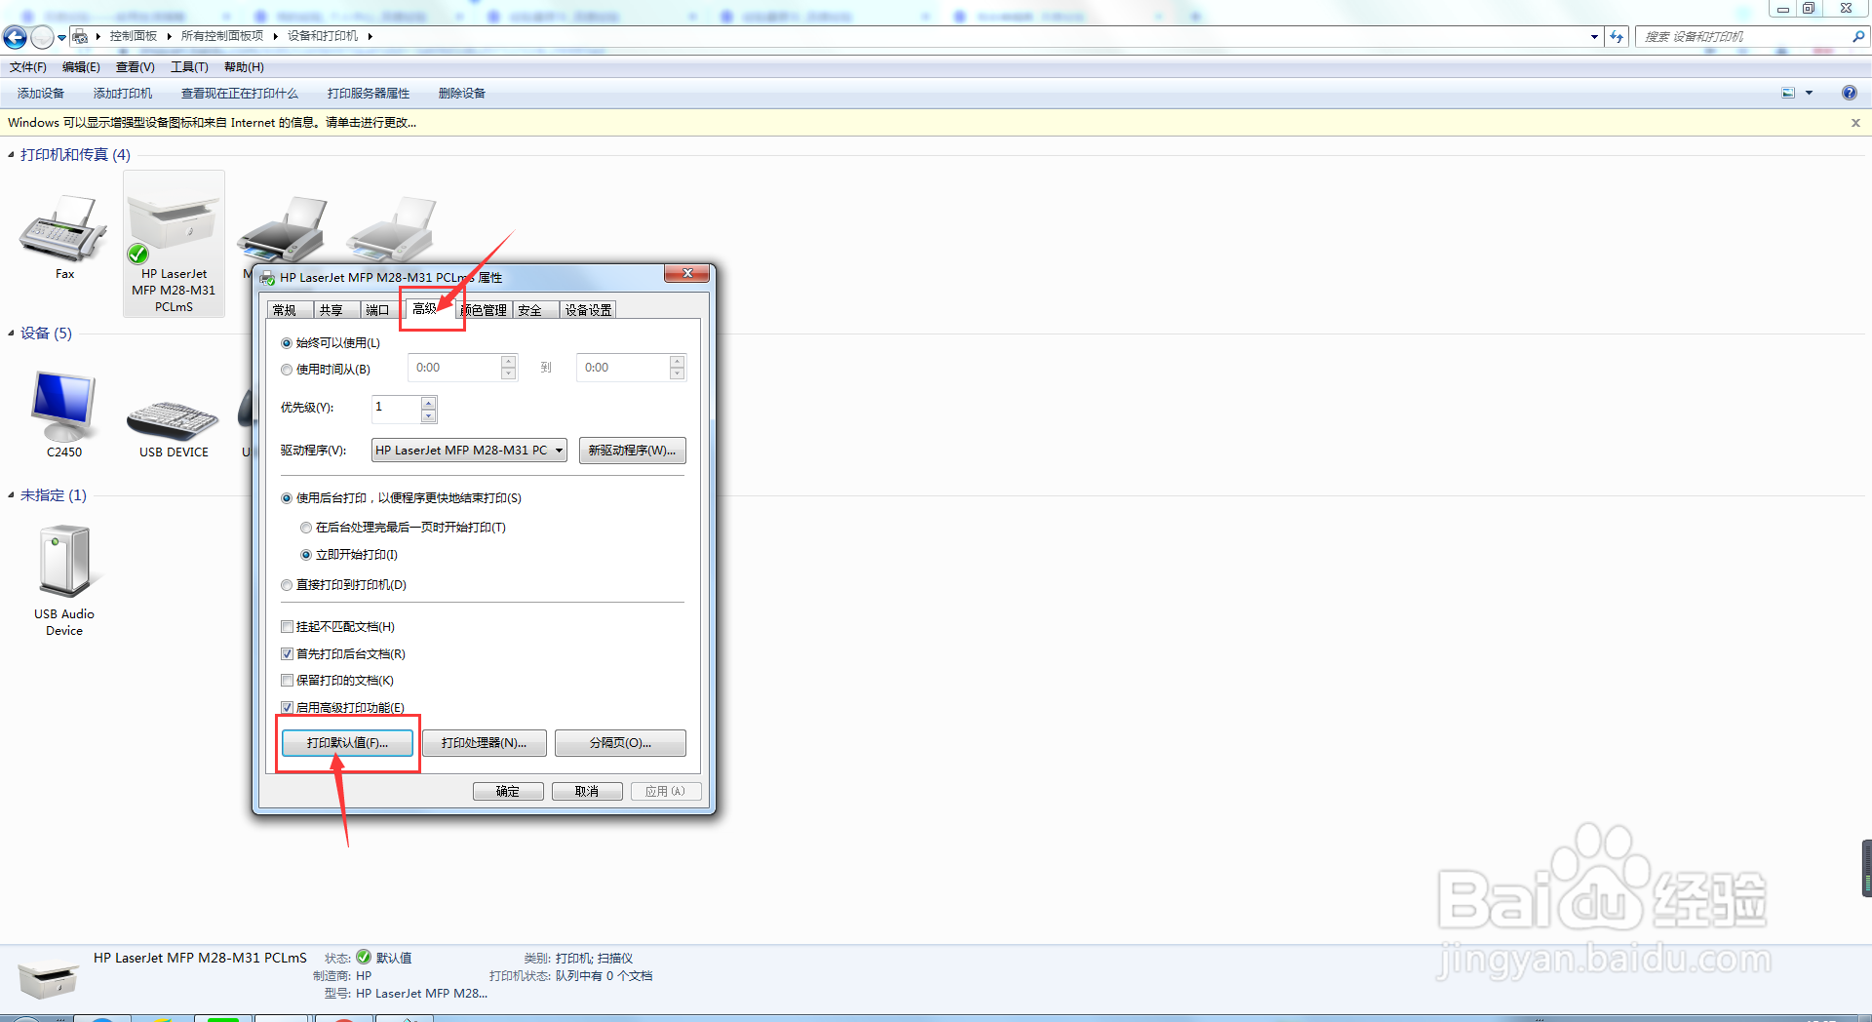Select the Fax device icon
This screenshot has height=1022, width=1872.
pos(63,228)
